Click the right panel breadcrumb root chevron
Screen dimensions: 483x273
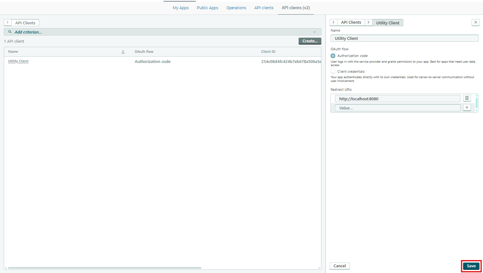(x=333, y=22)
